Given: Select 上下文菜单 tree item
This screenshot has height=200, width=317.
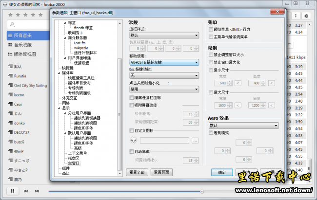Looking at the screenshot, I should pos(78,153).
